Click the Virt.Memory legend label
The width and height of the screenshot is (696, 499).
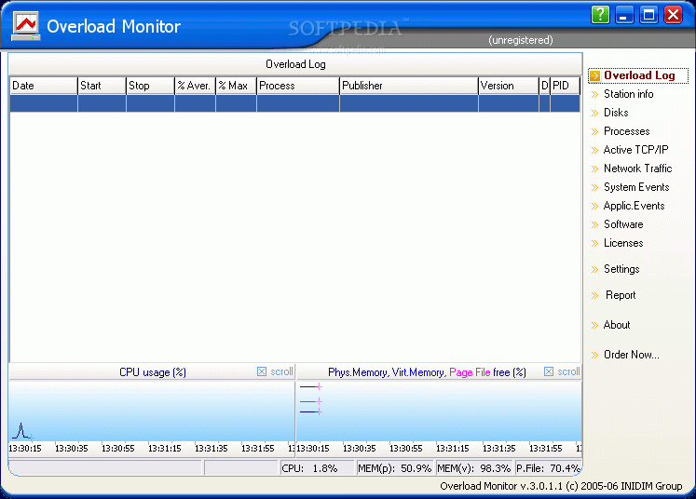pos(419,372)
